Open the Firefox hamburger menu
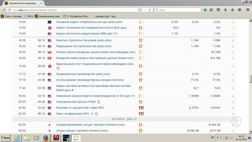Image resolution: width=252 pixels, height=142 pixels. (248, 10)
